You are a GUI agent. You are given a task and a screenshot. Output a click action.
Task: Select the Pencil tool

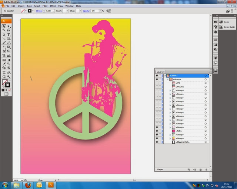tap(9, 43)
